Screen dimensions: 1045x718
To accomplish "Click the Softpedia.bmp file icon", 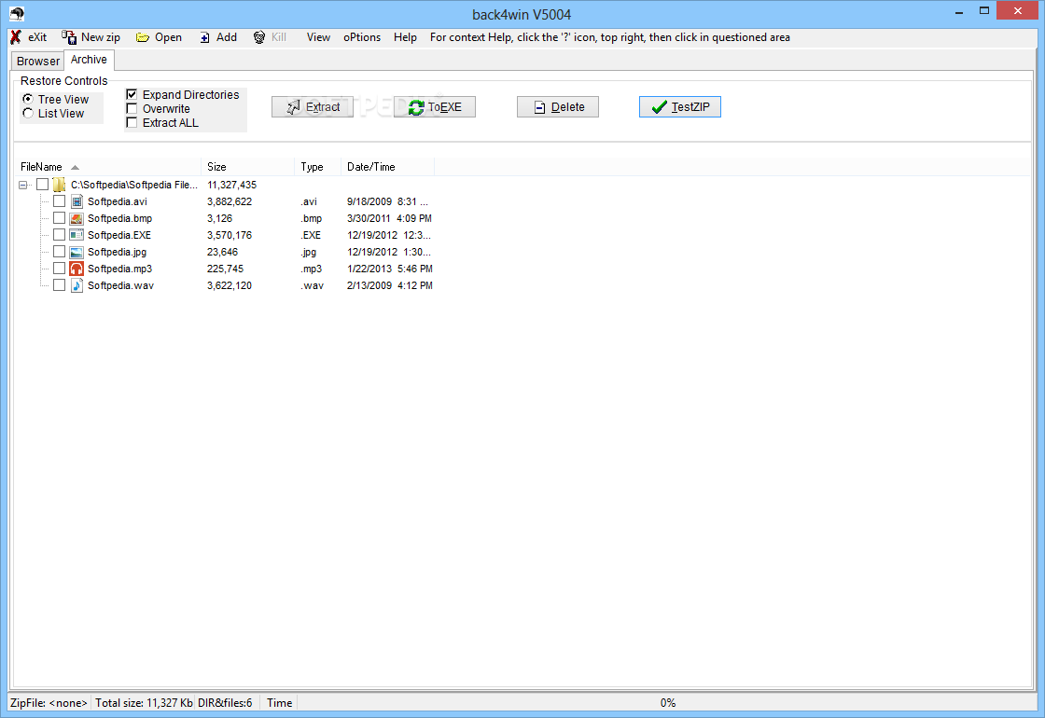I will (x=77, y=218).
